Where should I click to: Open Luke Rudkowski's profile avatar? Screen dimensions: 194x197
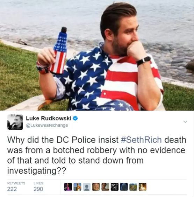[x=15, y=122]
